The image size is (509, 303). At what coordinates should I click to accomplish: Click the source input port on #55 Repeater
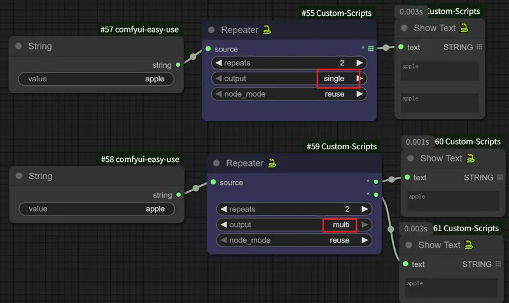coord(208,49)
